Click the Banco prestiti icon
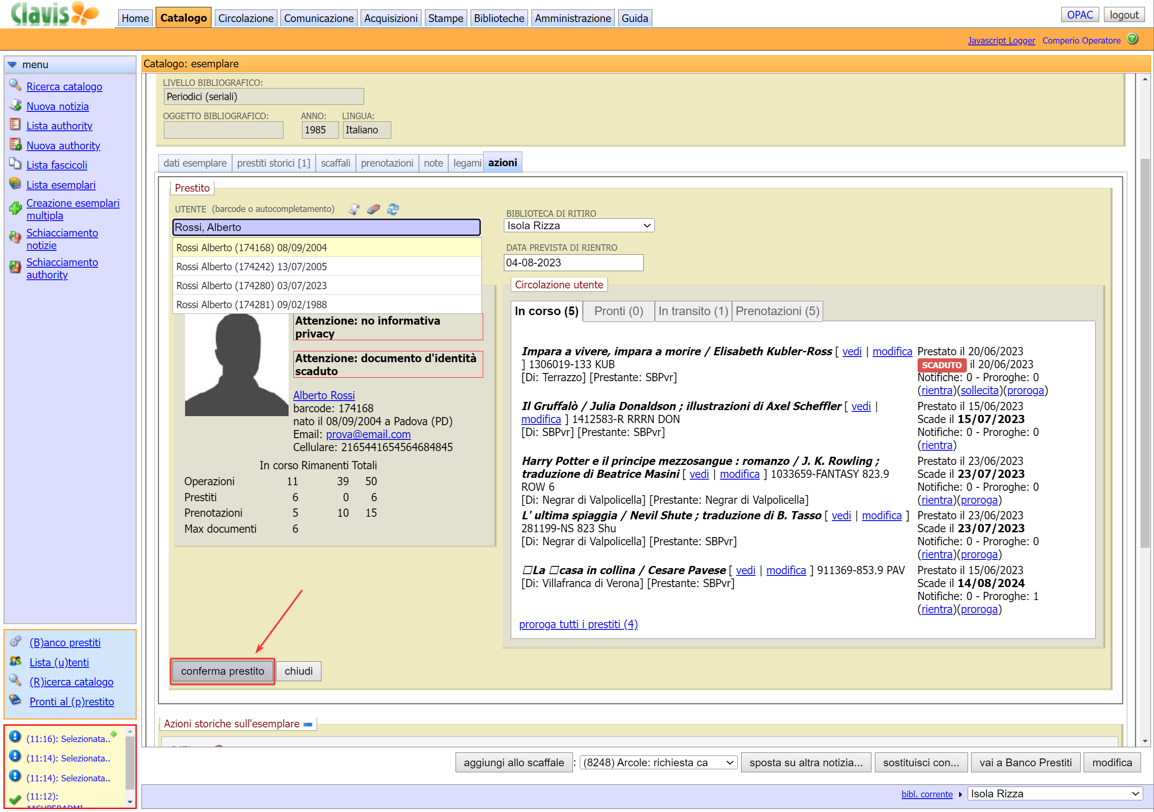Screen dimensions: 1154x812 tap(16, 641)
